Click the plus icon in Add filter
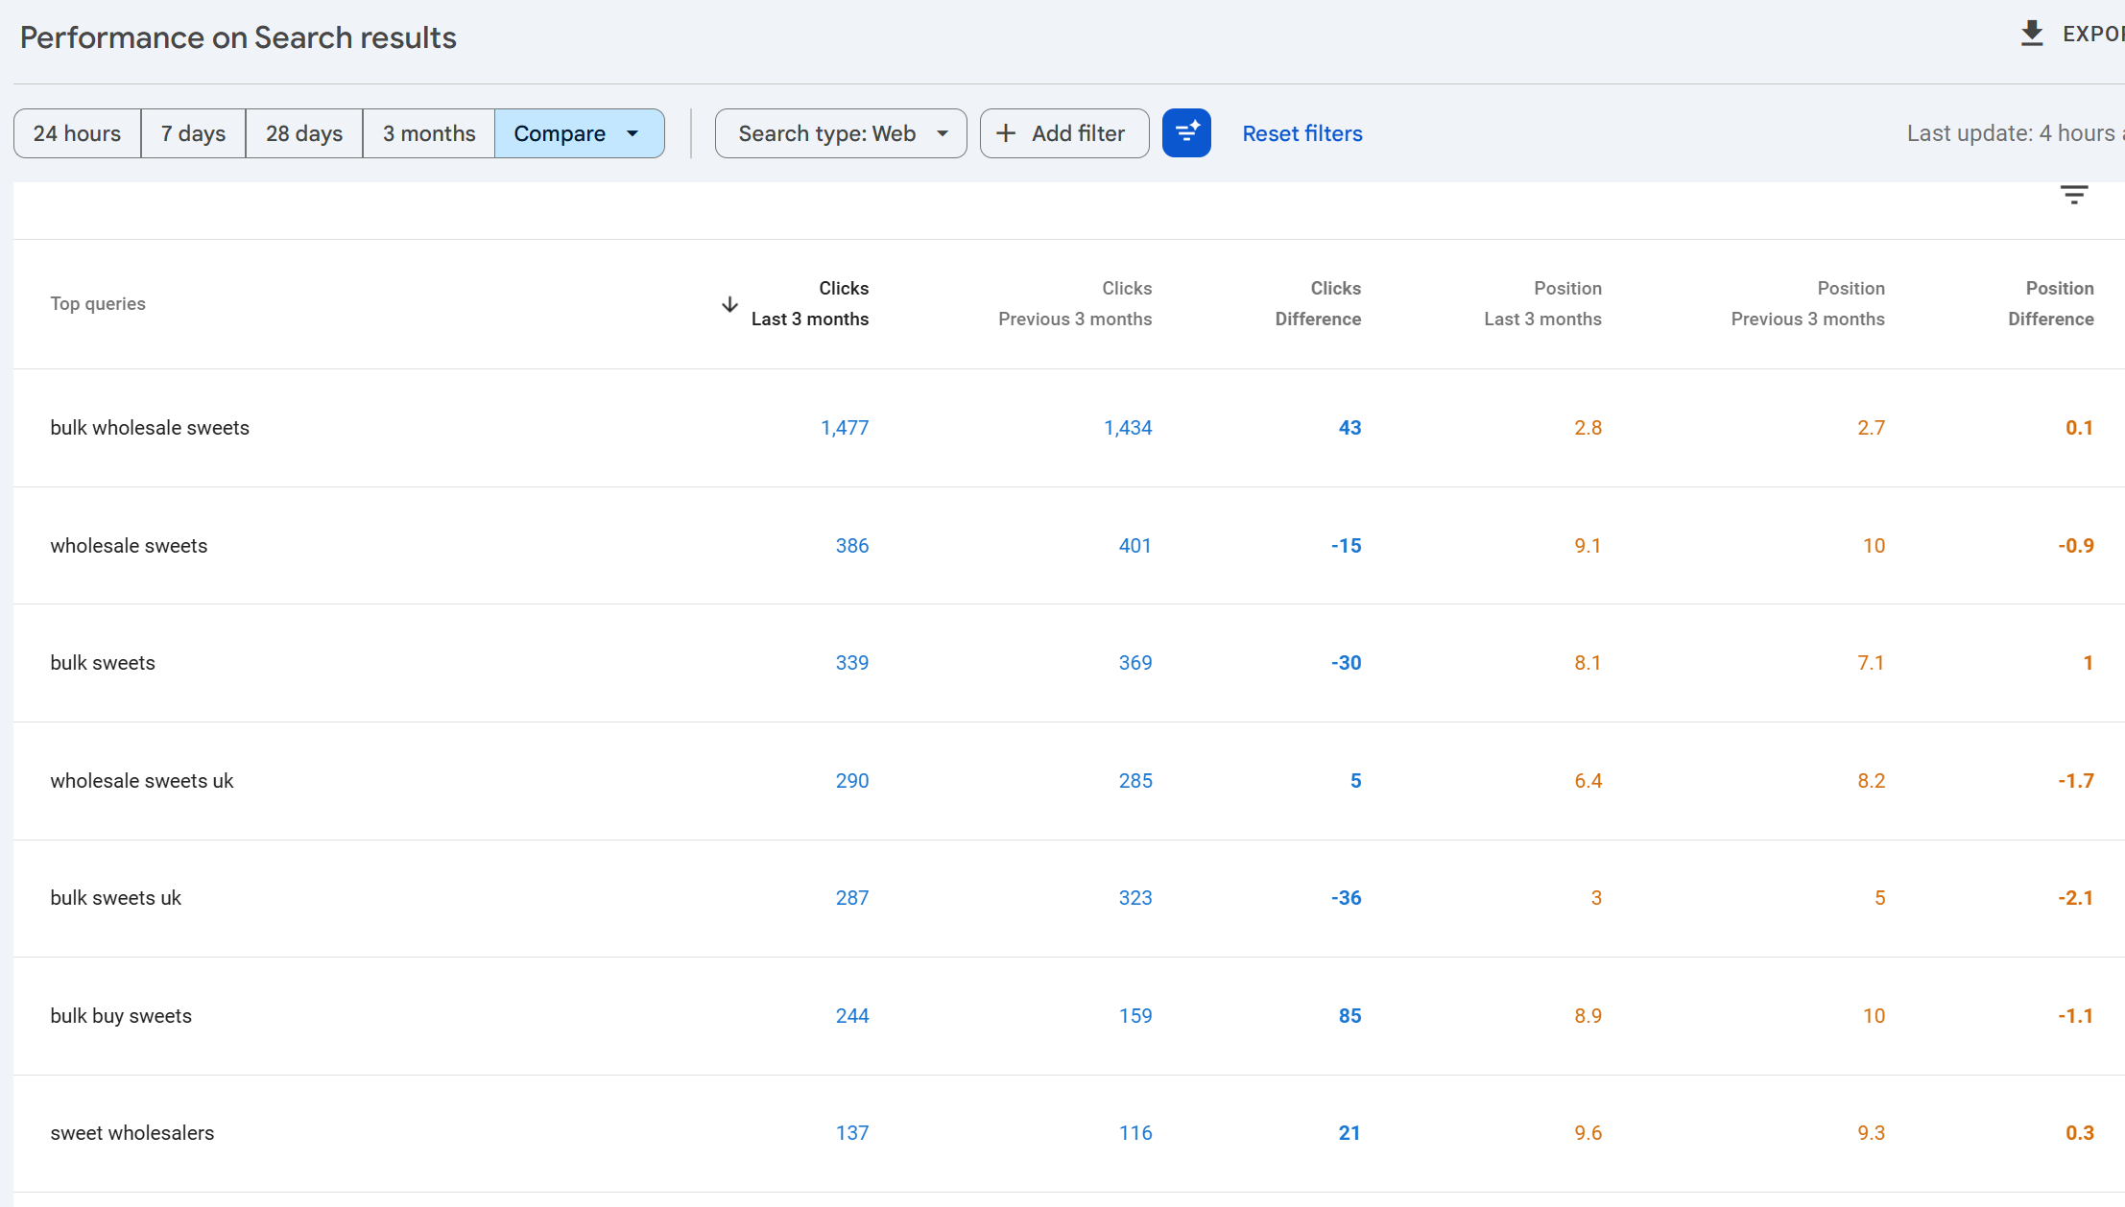Image resolution: width=2125 pixels, height=1207 pixels. pyautogui.click(x=1006, y=133)
